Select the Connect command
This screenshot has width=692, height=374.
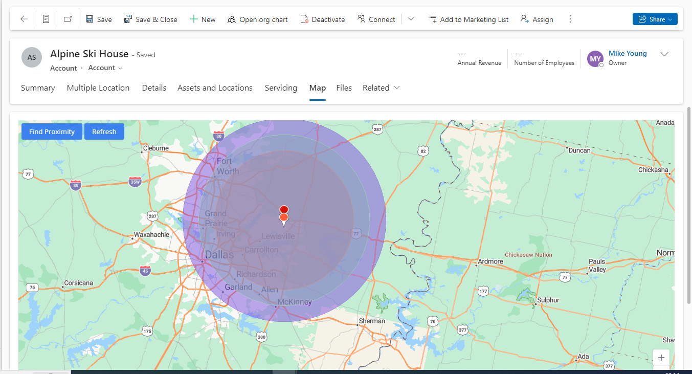(x=376, y=19)
